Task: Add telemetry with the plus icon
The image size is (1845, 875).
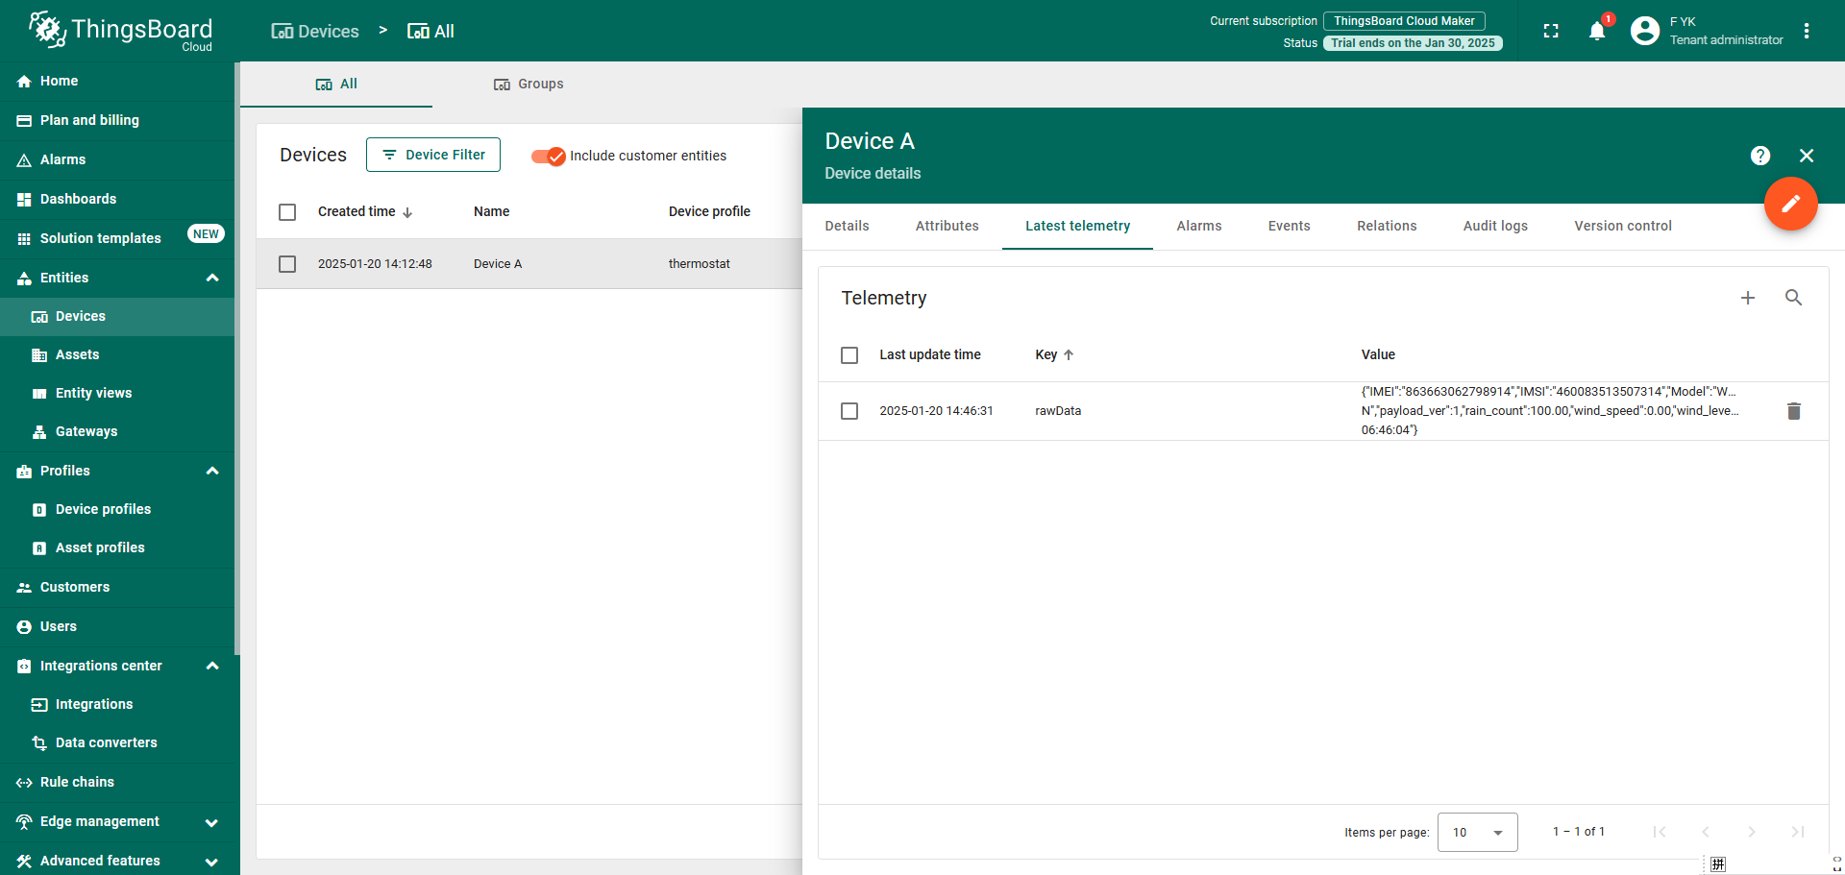Action: [1748, 298]
